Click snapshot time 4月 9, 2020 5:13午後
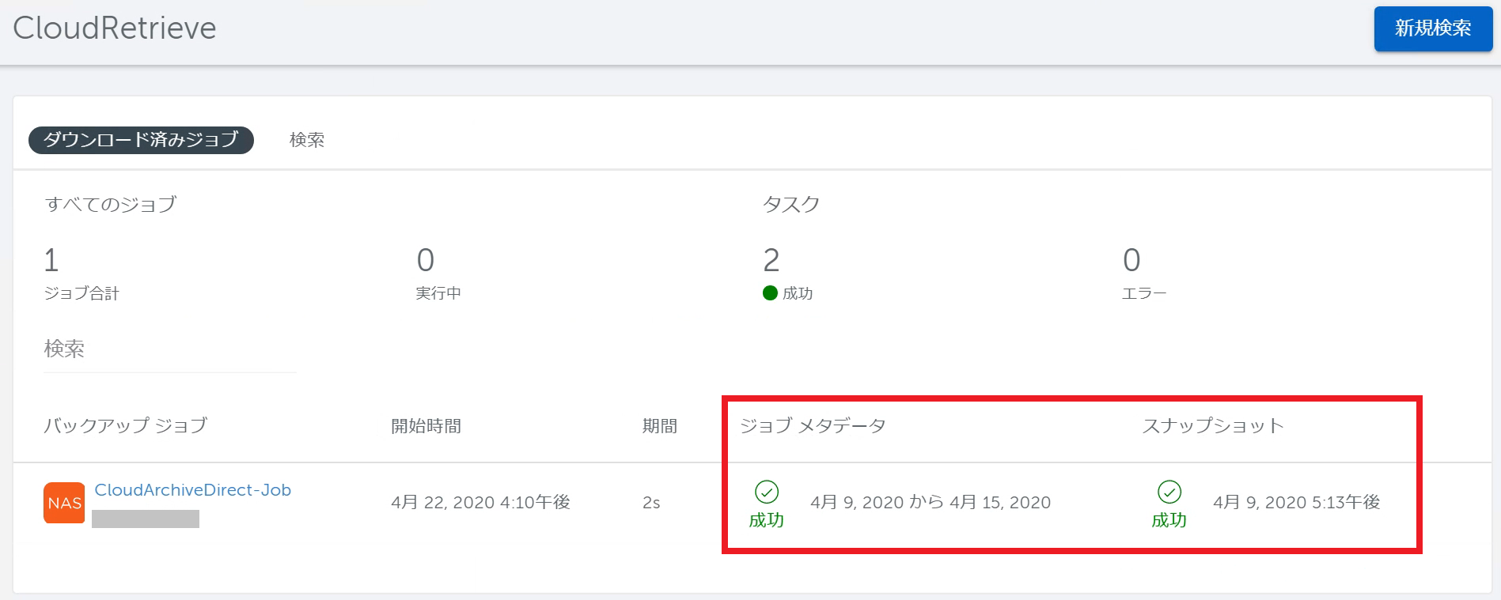Image resolution: width=1501 pixels, height=600 pixels. [1297, 503]
